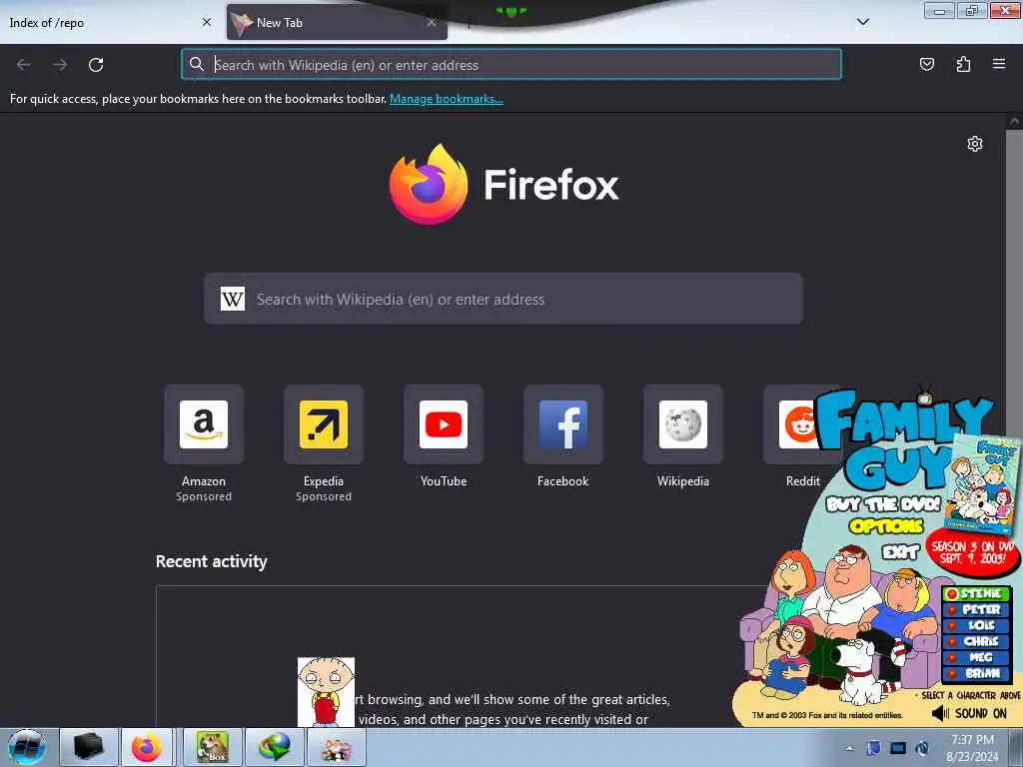This screenshot has width=1023, height=767.
Task: Open the Box taskbar icon
Action: coord(213,747)
